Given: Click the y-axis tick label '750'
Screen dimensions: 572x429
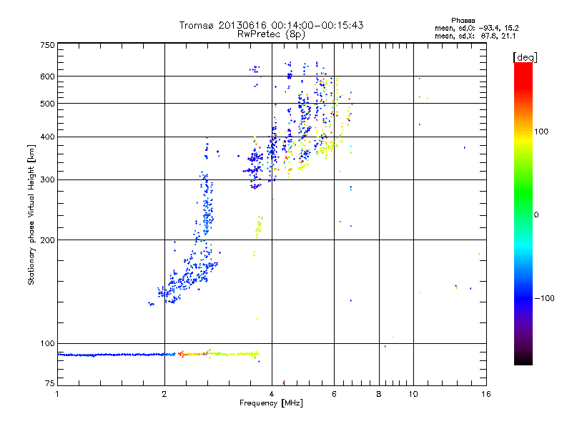Looking at the screenshot, I should point(47,45).
